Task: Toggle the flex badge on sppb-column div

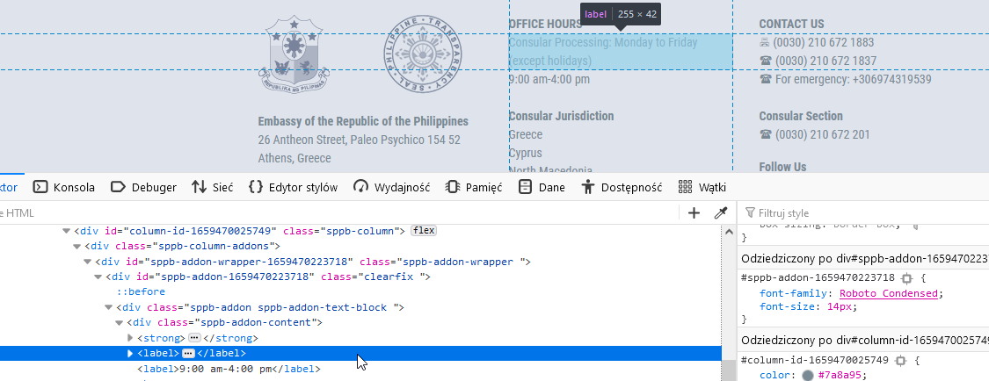Action: [424, 231]
